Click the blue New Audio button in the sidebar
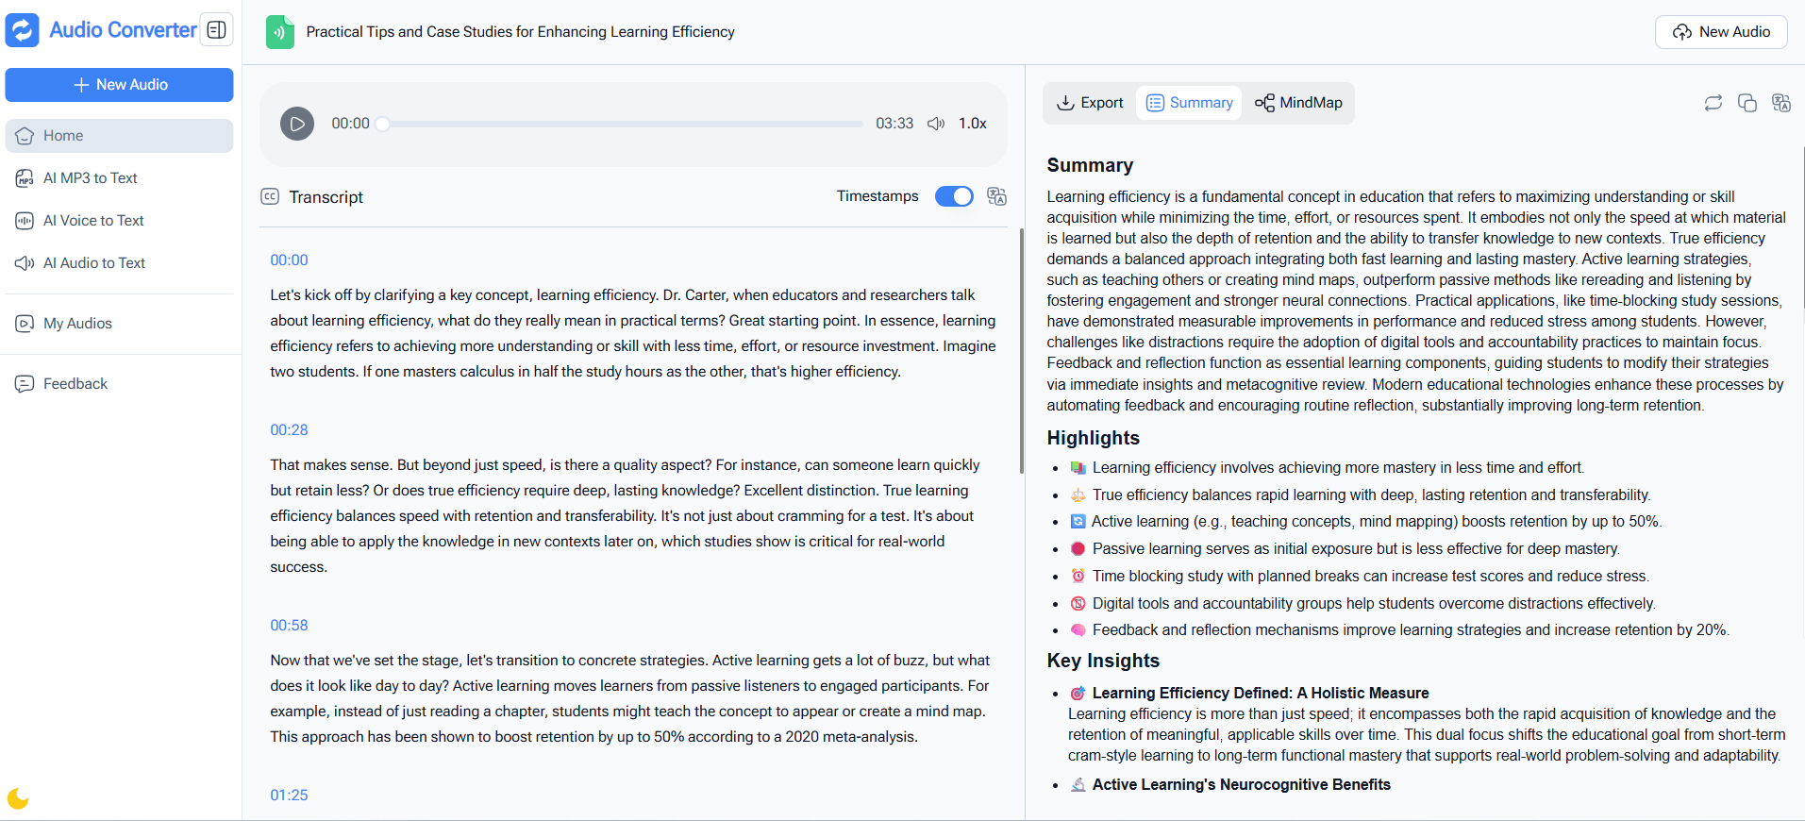This screenshot has height=821, width=1805. pyautogui.click(x=119, y=85)
